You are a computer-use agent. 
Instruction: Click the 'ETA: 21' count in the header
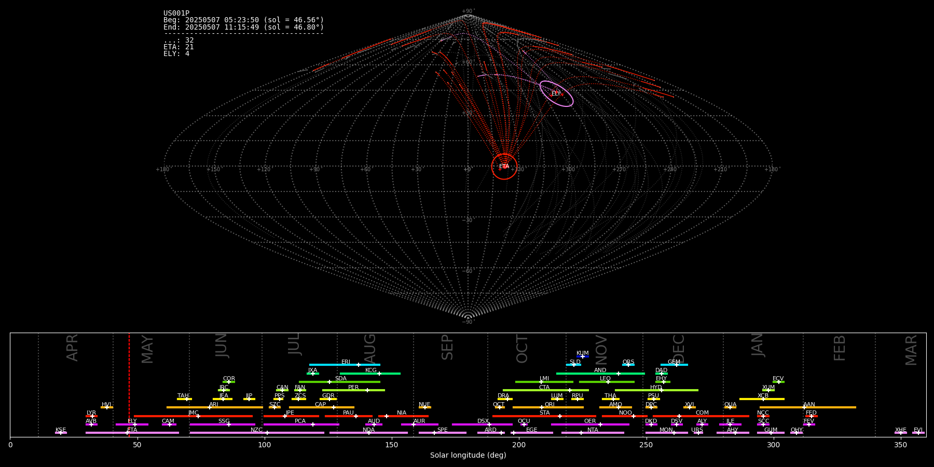click(x=178, y=47)
